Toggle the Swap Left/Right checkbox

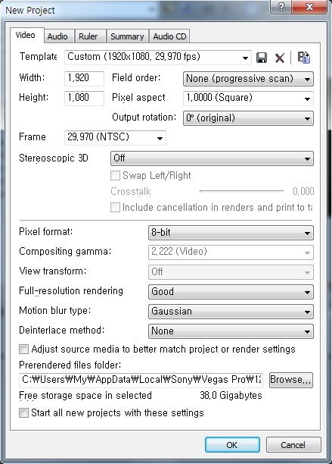tap(115, 175)
